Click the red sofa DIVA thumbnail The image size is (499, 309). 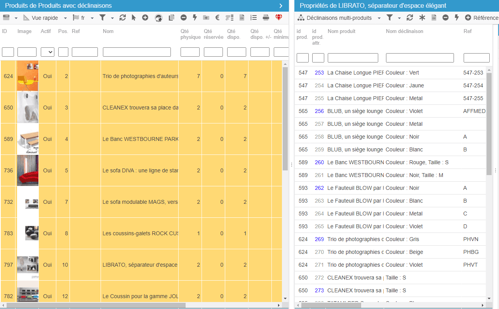click(x=28, y=170)
